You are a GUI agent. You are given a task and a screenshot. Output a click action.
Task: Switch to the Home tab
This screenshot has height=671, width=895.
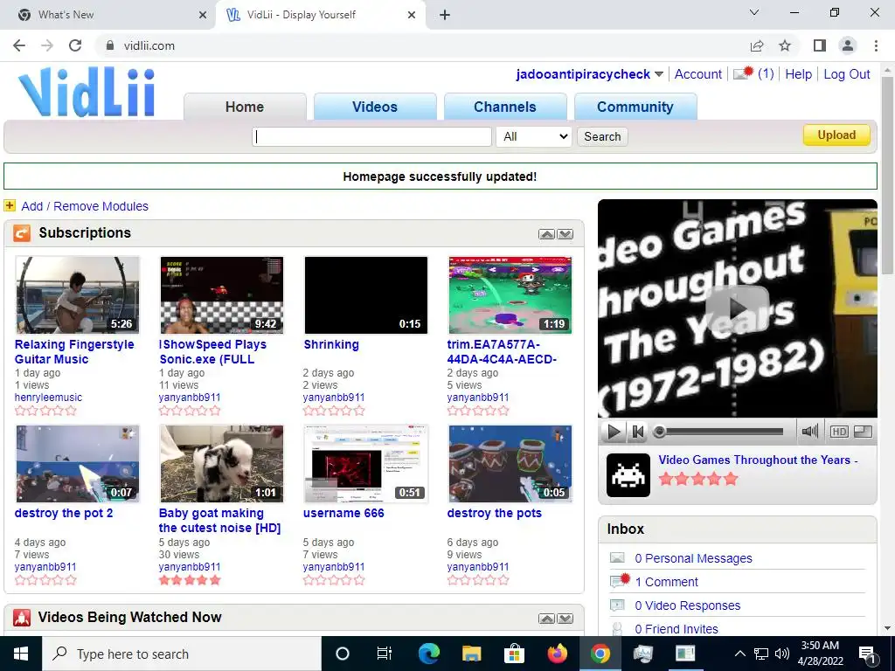pos(245,107)
